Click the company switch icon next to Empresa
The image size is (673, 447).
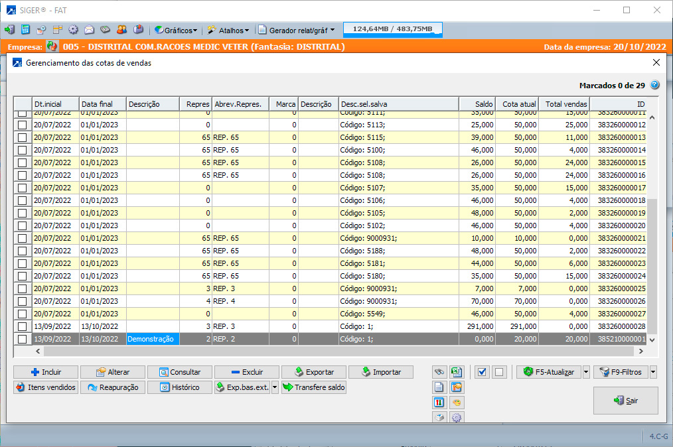[52, 47]
